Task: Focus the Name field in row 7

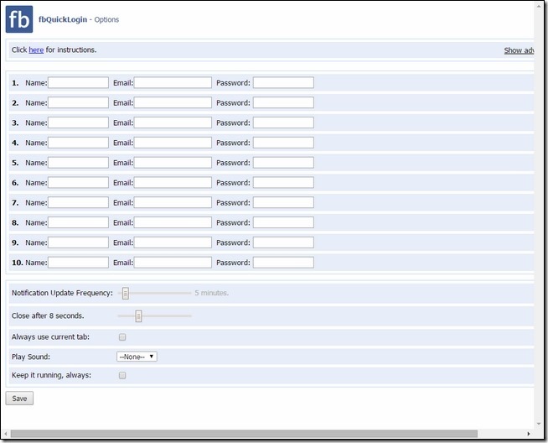Action: (78, 202)
